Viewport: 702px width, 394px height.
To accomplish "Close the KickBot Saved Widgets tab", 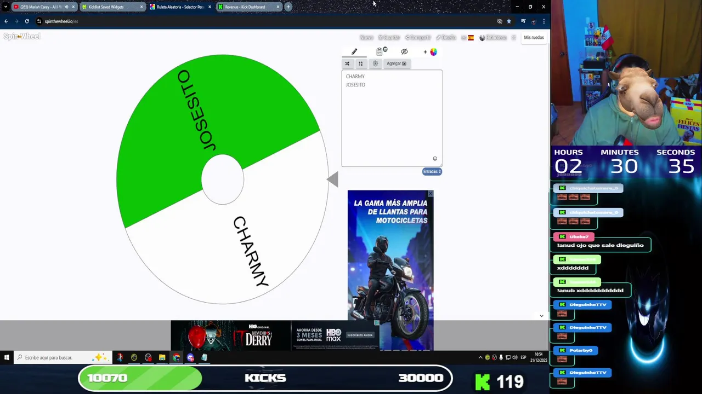I will 141,7.
